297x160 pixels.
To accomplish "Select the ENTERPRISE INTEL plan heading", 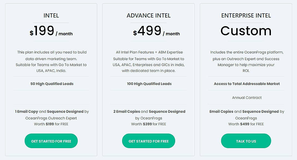I will pyautogui.click(x=246, y=16).
